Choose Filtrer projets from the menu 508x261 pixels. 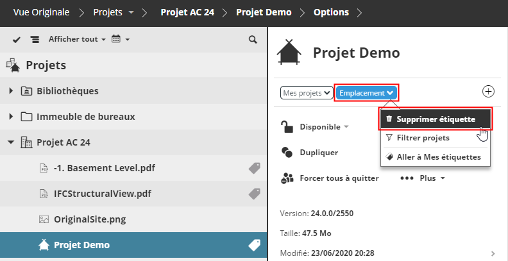pos(423,137)
